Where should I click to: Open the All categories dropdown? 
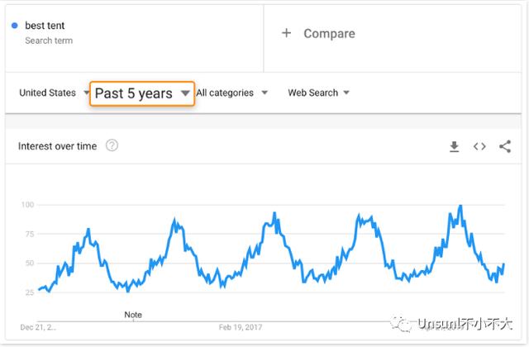231,93
